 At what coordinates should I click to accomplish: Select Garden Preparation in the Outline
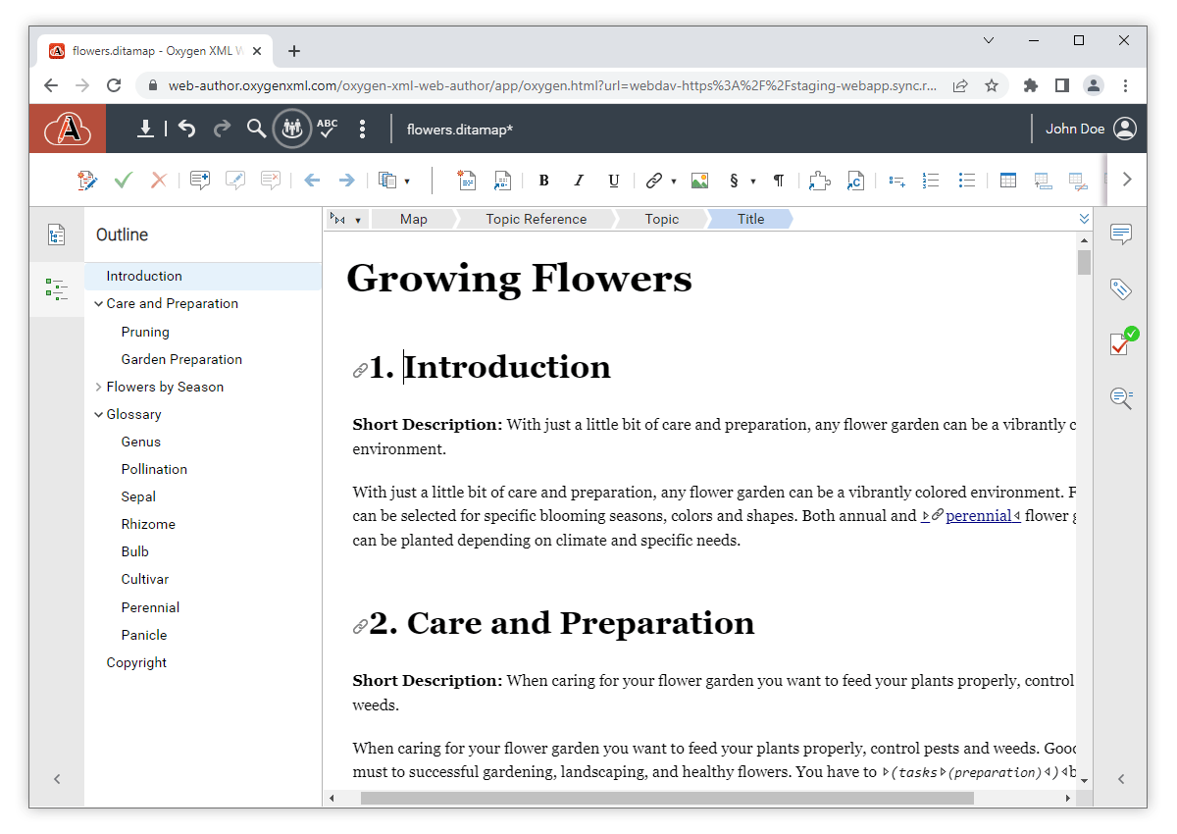pos(181,359)
